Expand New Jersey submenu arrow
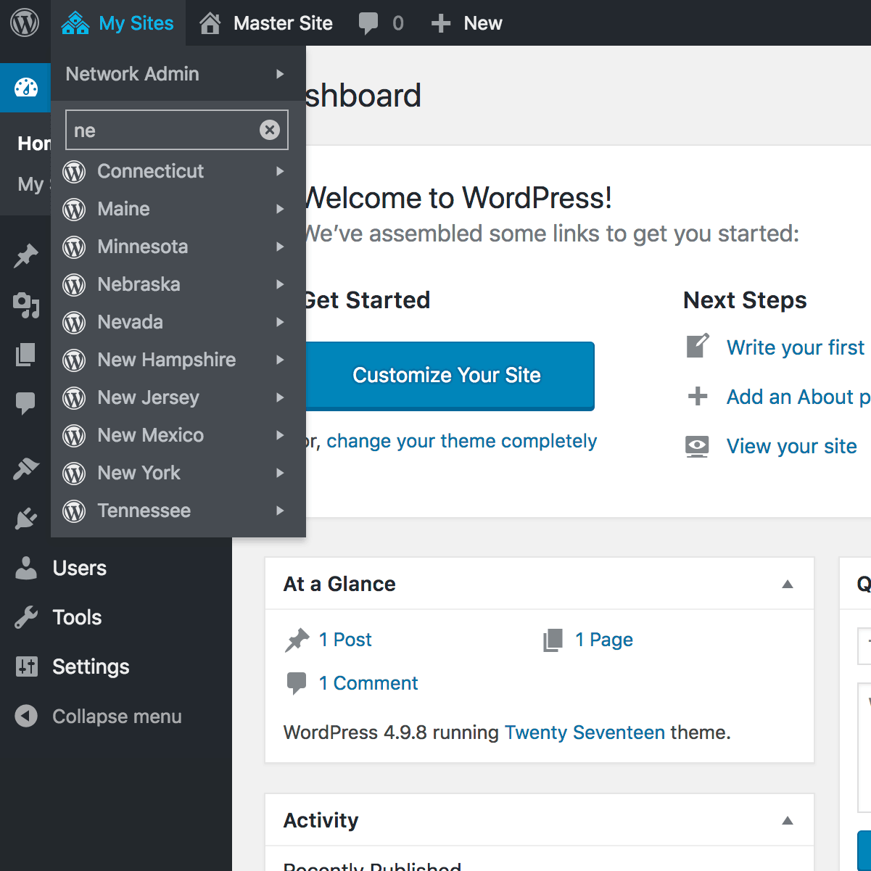The width and height of the screenshot is (871, 871). coord(280,397)
